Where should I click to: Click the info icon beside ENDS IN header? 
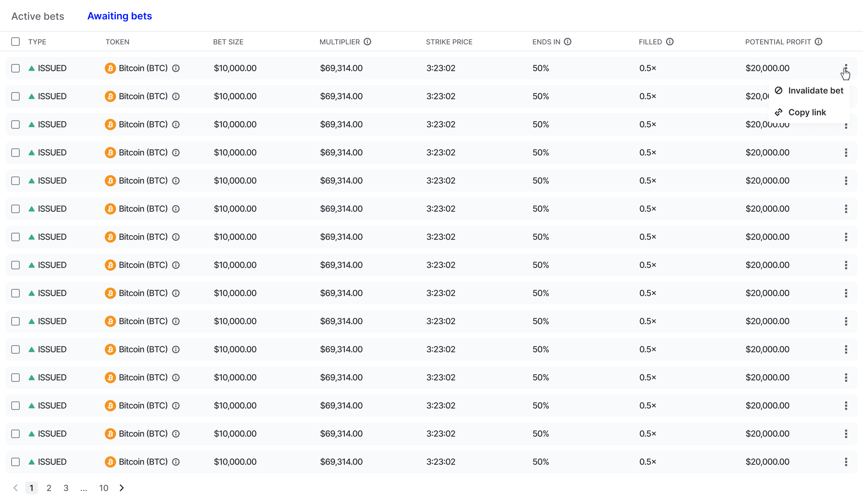tap(568, 42)
